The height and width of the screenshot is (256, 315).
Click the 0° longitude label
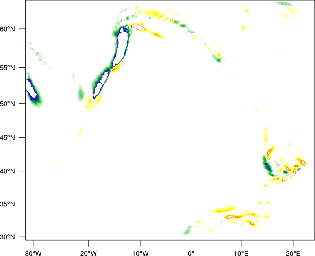click(x=191, y=253)
